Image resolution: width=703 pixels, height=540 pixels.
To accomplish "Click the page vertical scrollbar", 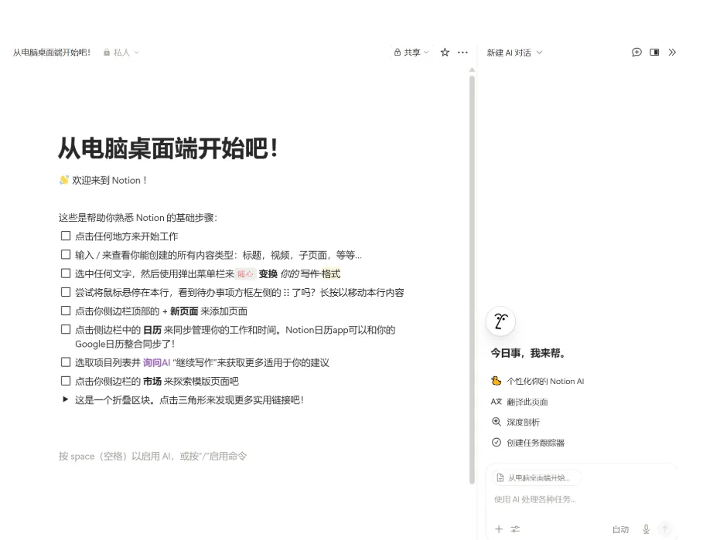I will click(x=472, y=280).
